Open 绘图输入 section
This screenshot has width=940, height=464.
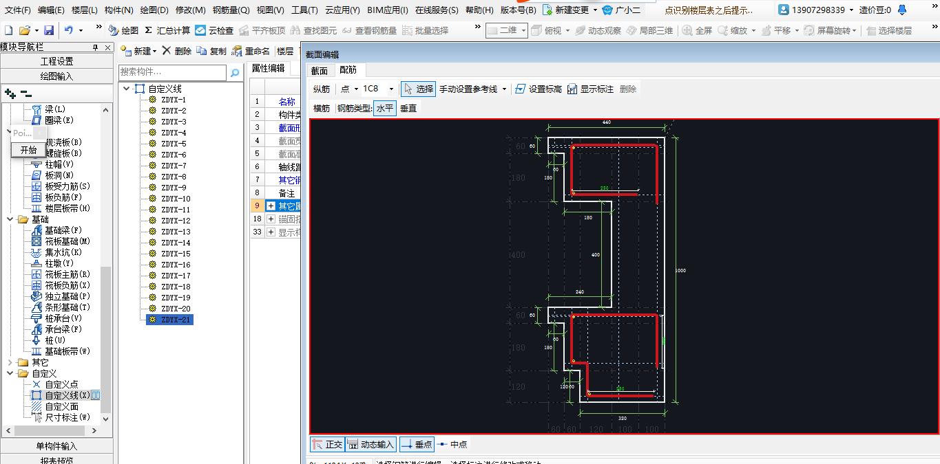57,76
